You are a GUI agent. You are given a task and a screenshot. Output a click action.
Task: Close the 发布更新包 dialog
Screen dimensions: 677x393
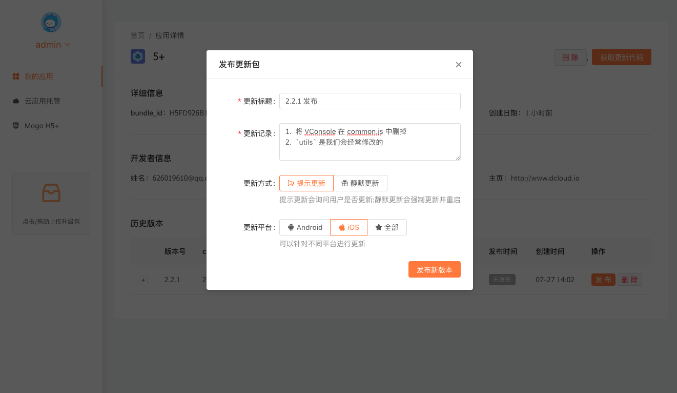coord(458,65)
